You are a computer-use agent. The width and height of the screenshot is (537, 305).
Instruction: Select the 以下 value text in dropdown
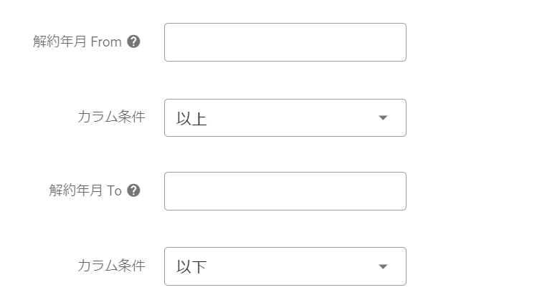[x=191, y=267]
